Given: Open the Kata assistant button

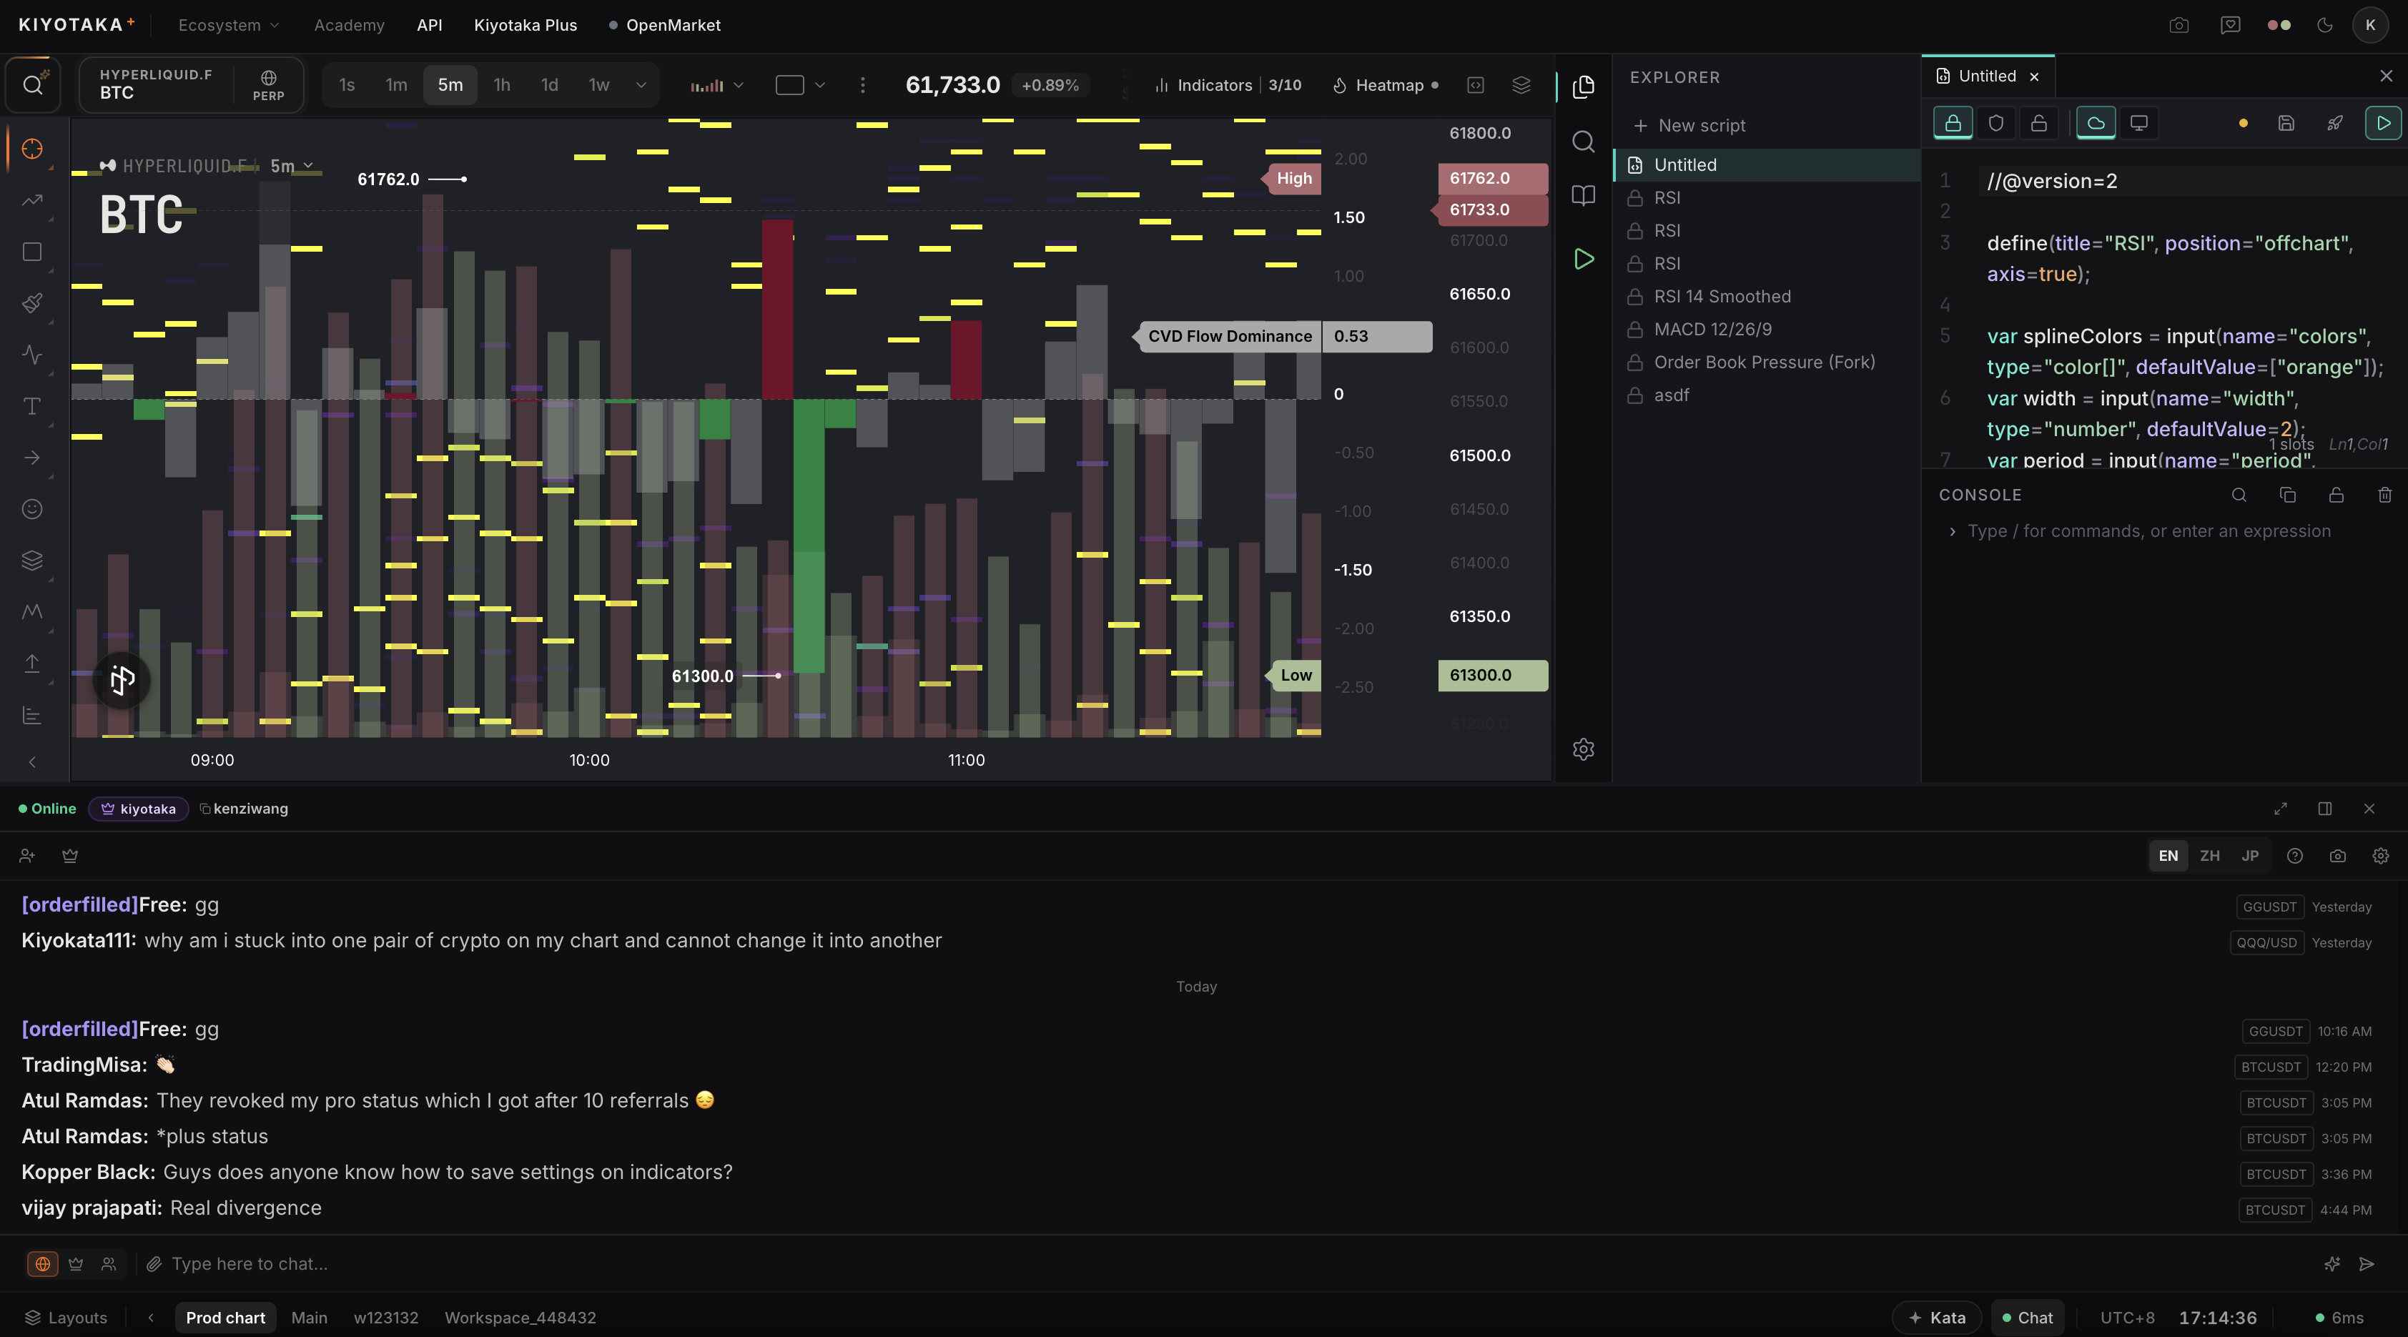Looking at the screenshot, I should point(1937,1316).
